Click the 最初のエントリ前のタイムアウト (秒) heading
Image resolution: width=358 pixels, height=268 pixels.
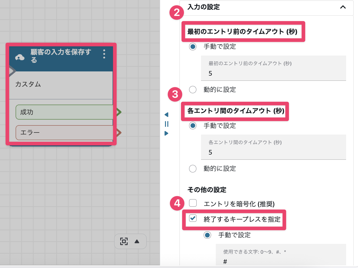pos(242,32)
